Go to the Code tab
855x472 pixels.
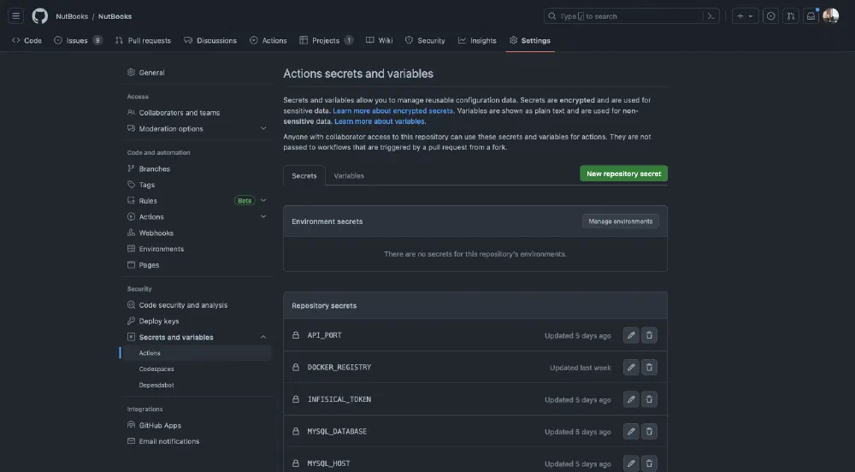tap(27, 40)
